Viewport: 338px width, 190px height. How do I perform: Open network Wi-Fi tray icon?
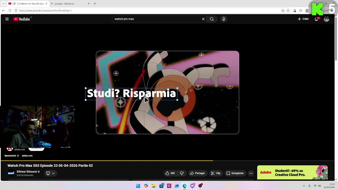[315, 186]
